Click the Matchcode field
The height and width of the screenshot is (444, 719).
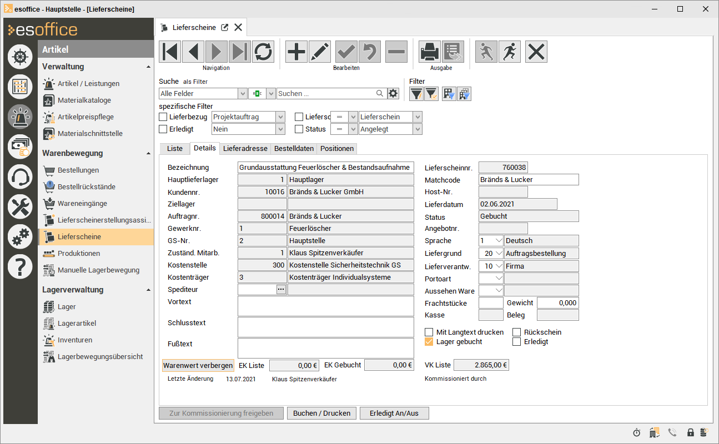(x=529, y=180)
